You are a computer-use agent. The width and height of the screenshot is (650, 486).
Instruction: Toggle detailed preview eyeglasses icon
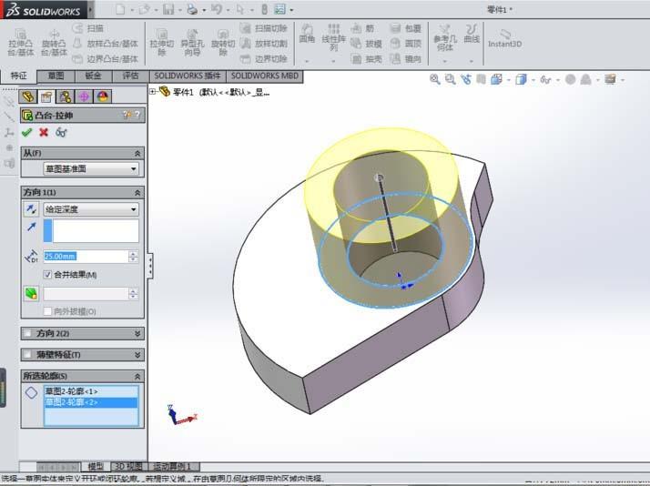coord(61,132)
